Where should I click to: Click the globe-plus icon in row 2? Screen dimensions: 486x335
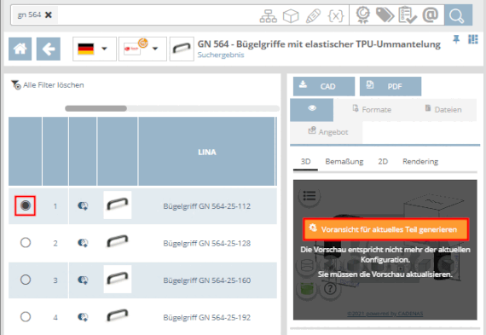click(x=83, y=243)
